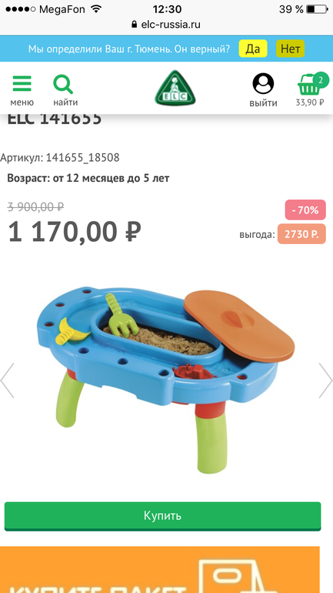Tap the меню label under hamburger
This screenshot has width=333, height=593.
(22, 102)
